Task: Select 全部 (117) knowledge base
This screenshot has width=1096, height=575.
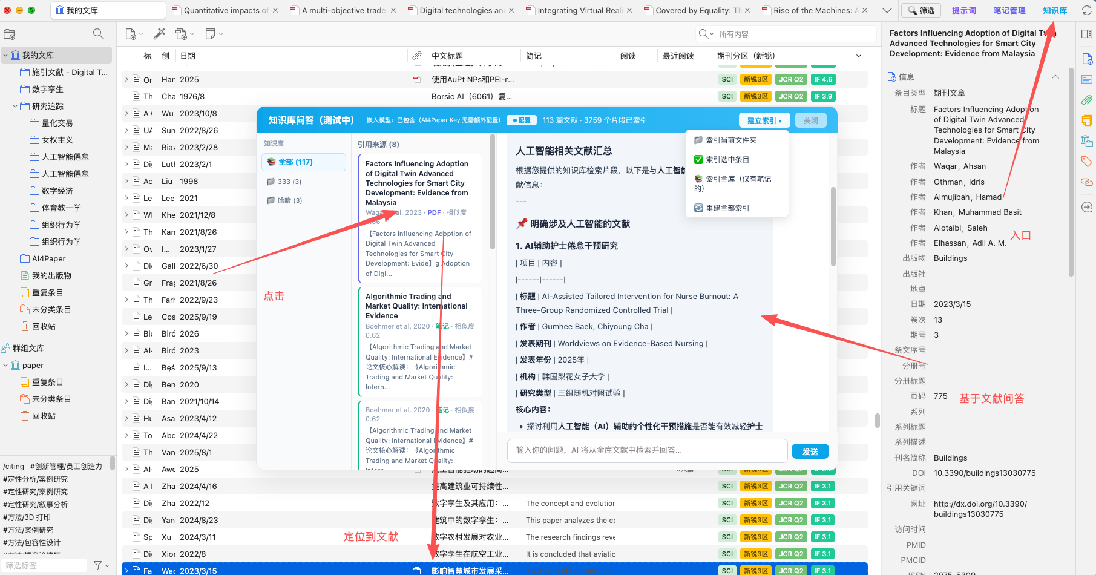Action: (304, 162)
